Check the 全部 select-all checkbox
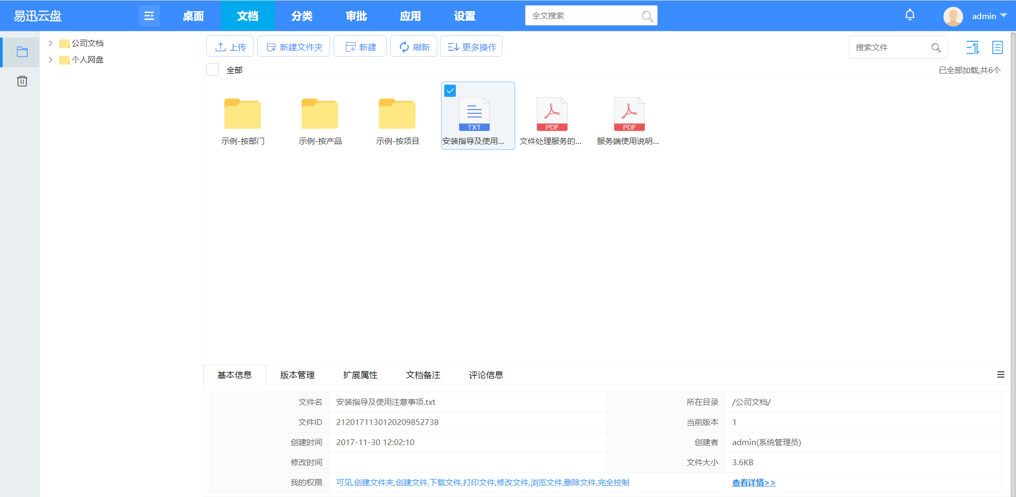The image size is (1016, 497). (x=212, y=69)
